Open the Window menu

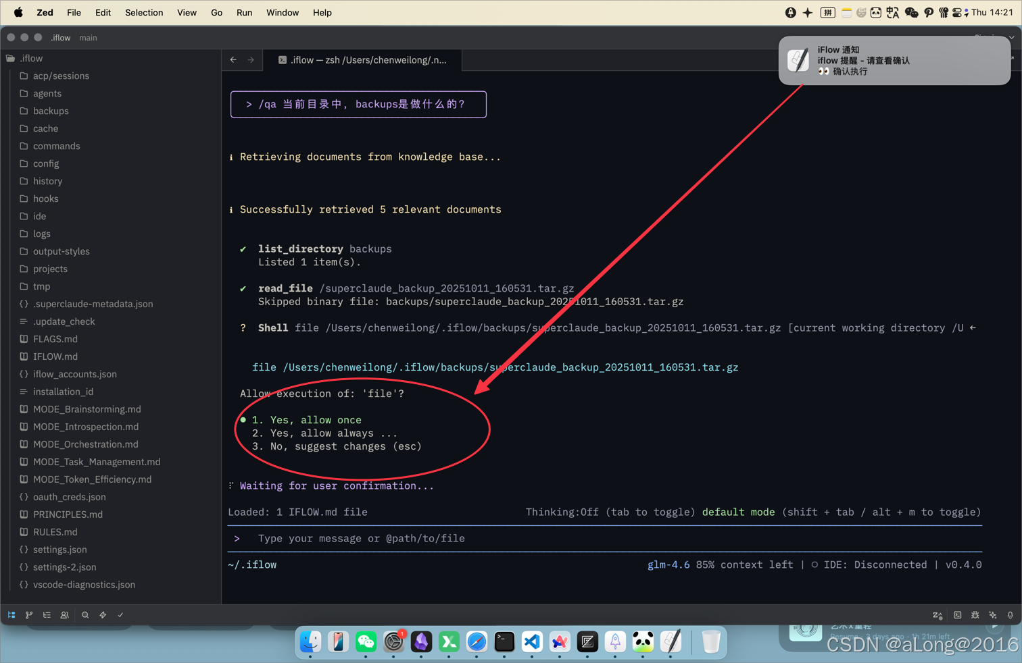[283, 12]
